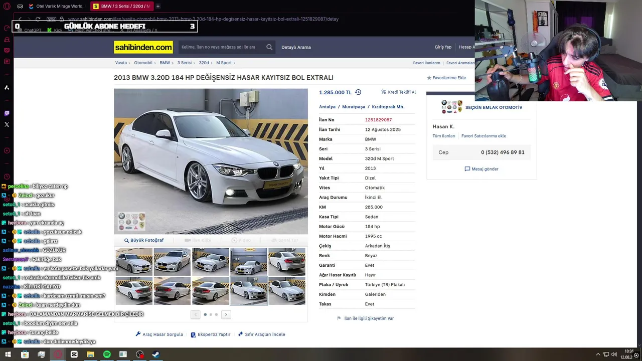Select second pagination dot under thumbnails
The image size is (642, 361).
[211, 314]
